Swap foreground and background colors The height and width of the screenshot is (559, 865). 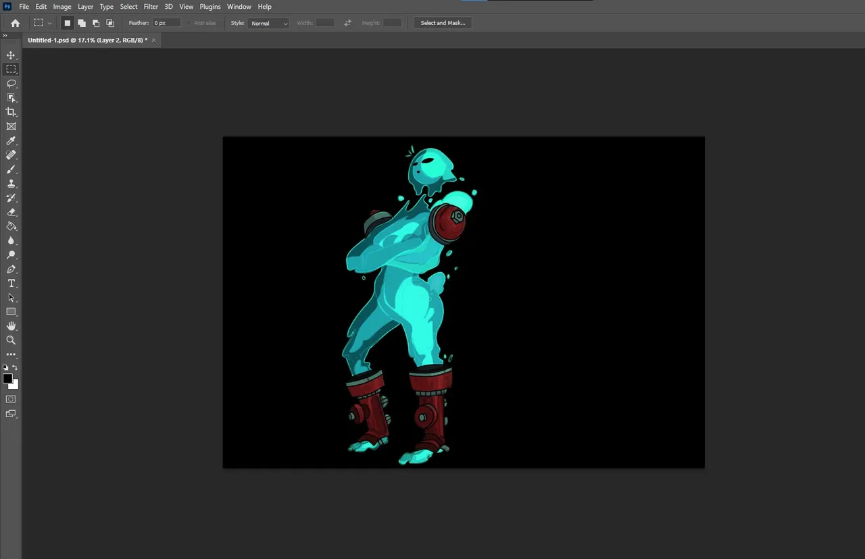tap(15, 368)
